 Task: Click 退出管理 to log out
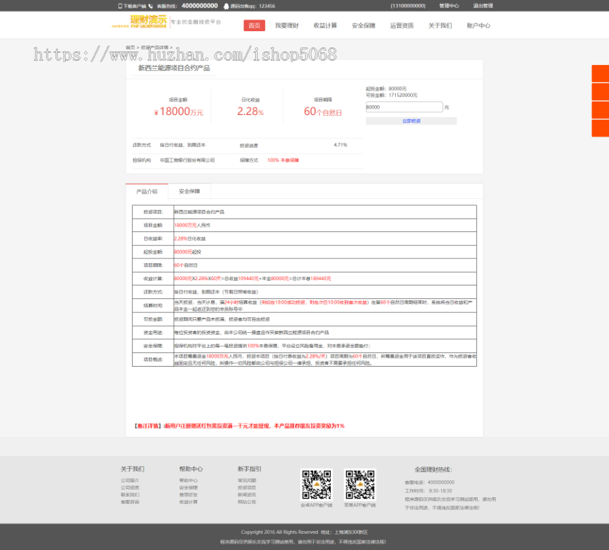pyautogui.click(x=483, y=5)
